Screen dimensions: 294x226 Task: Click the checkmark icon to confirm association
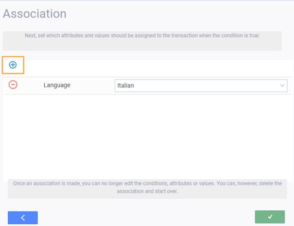coord(270,216)
